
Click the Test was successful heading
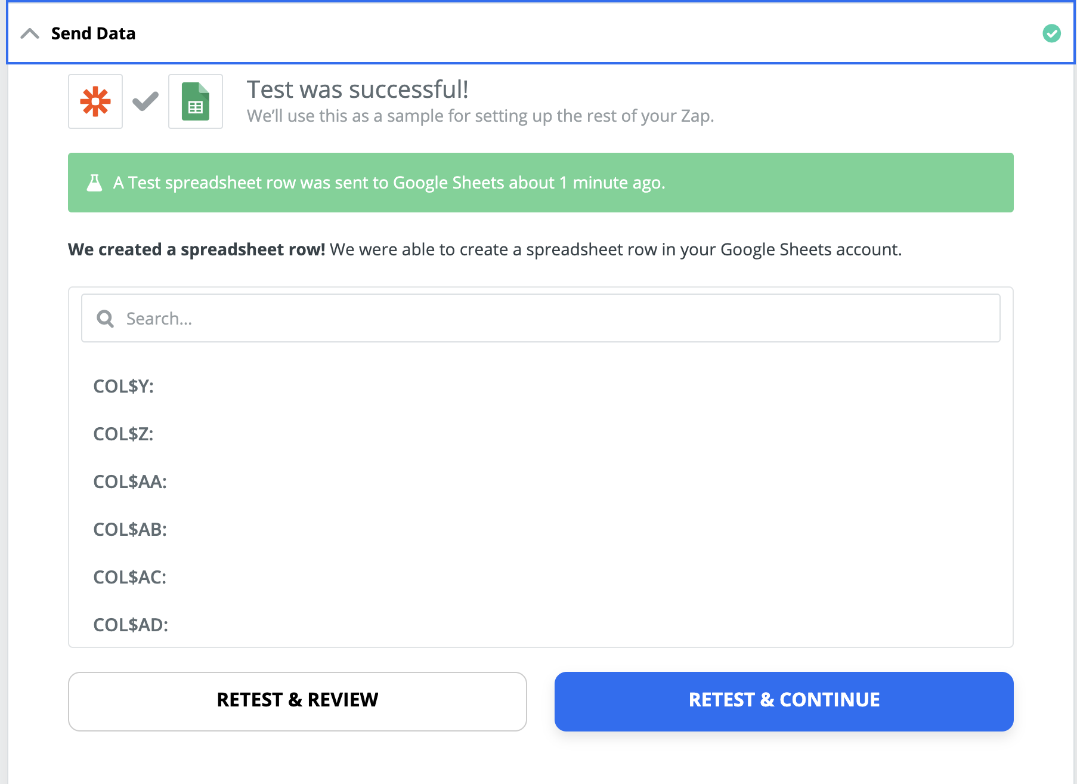coord(358,89)
